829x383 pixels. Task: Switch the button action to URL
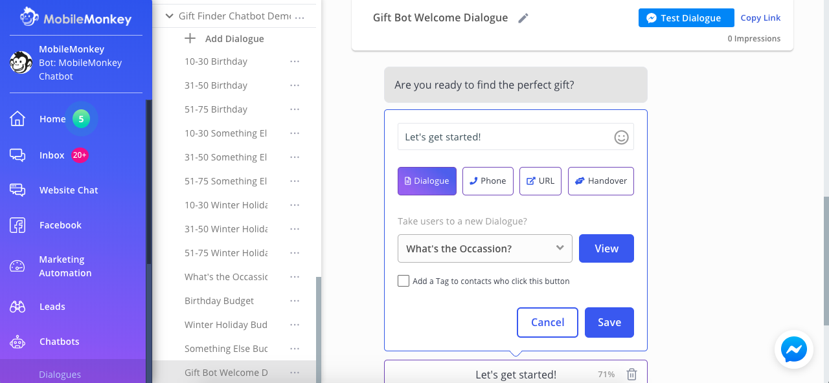click(540, 181)
